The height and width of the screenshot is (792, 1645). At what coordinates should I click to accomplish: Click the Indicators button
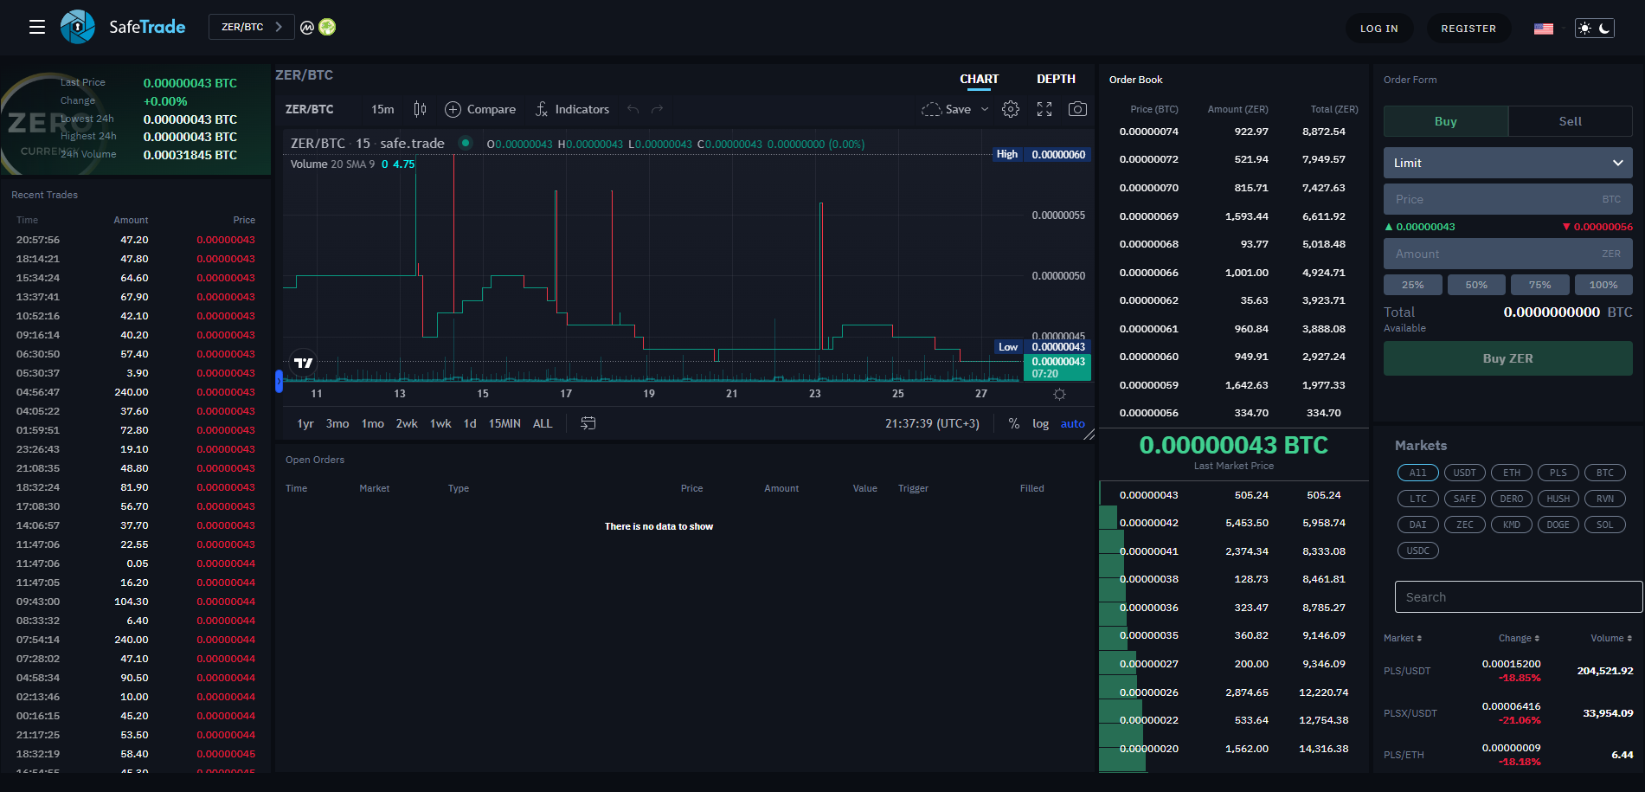(x=572, y=109)
